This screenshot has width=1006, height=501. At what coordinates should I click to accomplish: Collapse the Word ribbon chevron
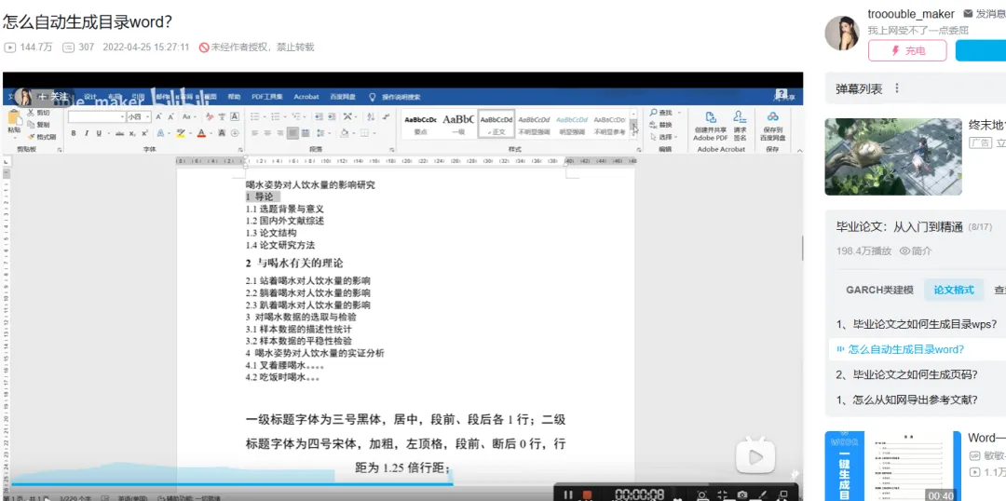(x=799, y=151)
